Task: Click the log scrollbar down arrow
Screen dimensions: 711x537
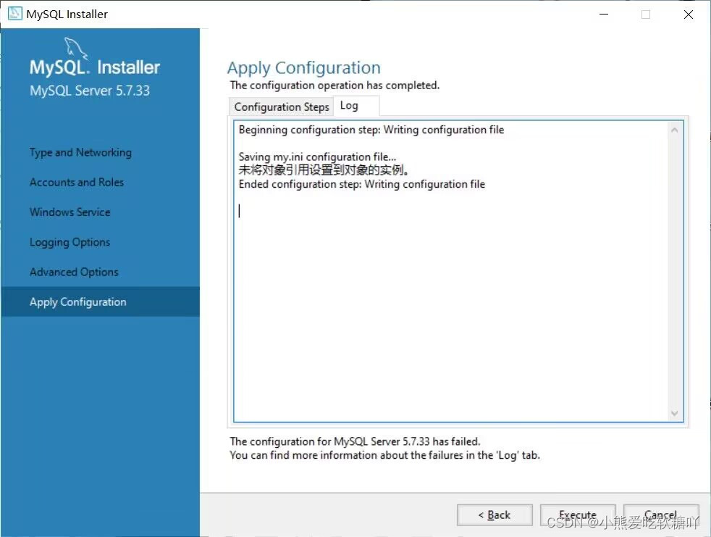Action: 674,413
